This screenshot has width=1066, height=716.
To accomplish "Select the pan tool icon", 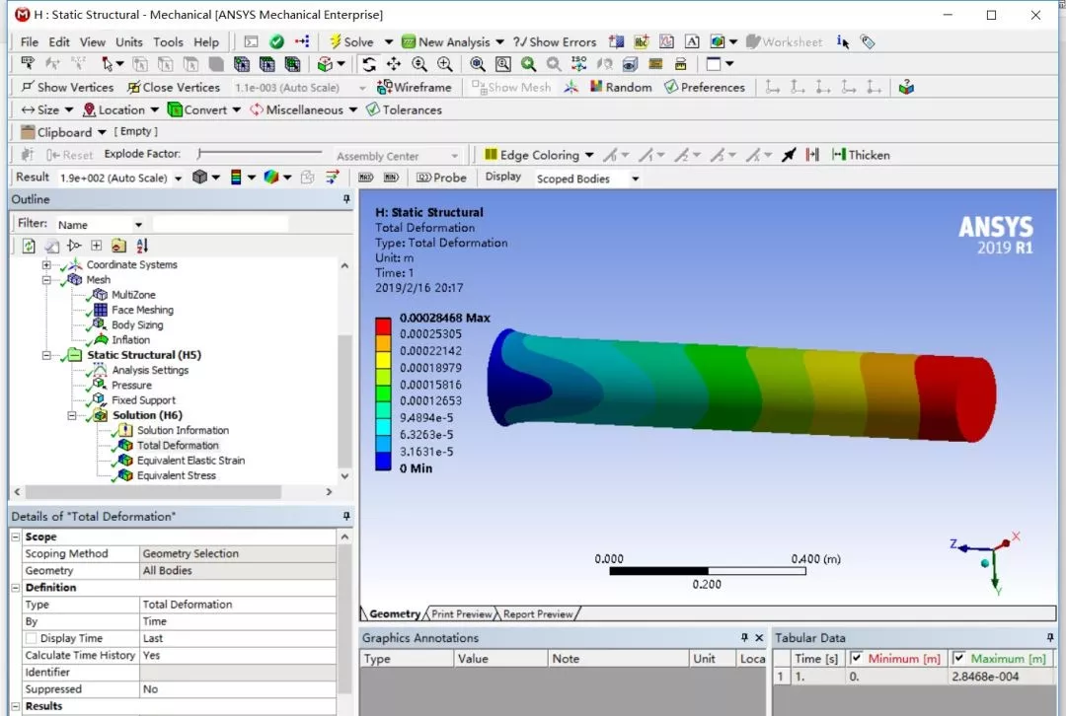I will click(394, 64).
